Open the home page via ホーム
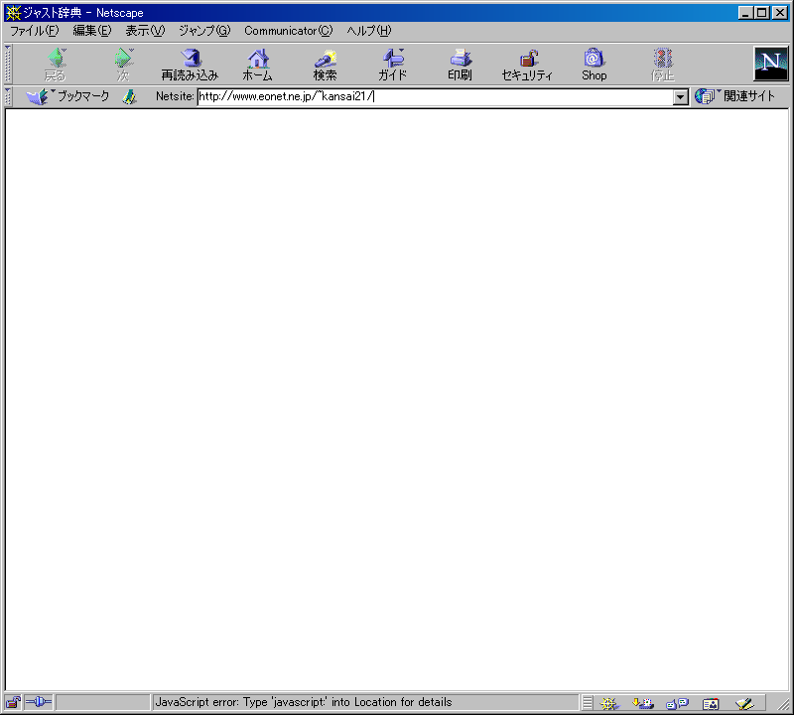The height and width of the screenshot is (715, 794). pyautogui.click(x=258, y=65)
